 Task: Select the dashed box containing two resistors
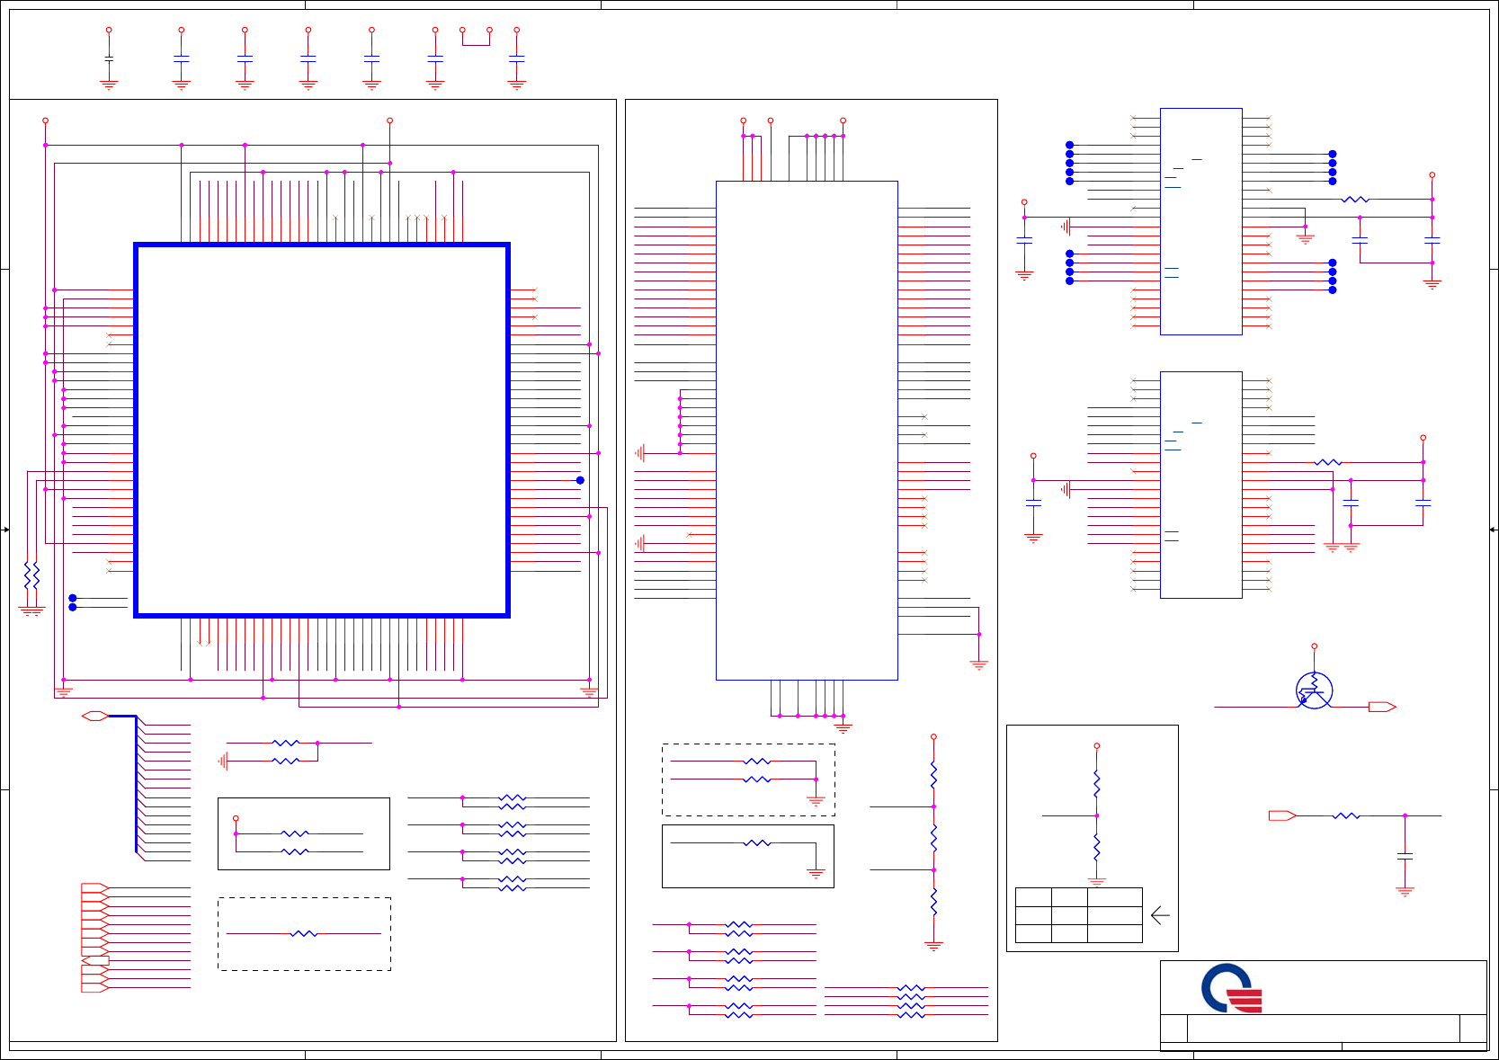pyautogui.click(x=748, y=779)
